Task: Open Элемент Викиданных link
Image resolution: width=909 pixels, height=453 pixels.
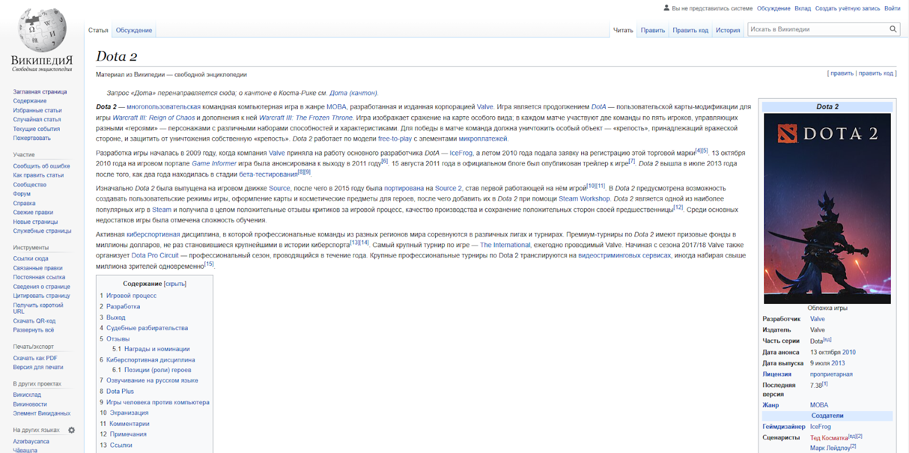Action: pos(42,413)
